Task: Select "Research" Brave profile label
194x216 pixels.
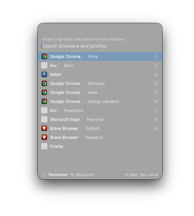Action: [94, 138]
